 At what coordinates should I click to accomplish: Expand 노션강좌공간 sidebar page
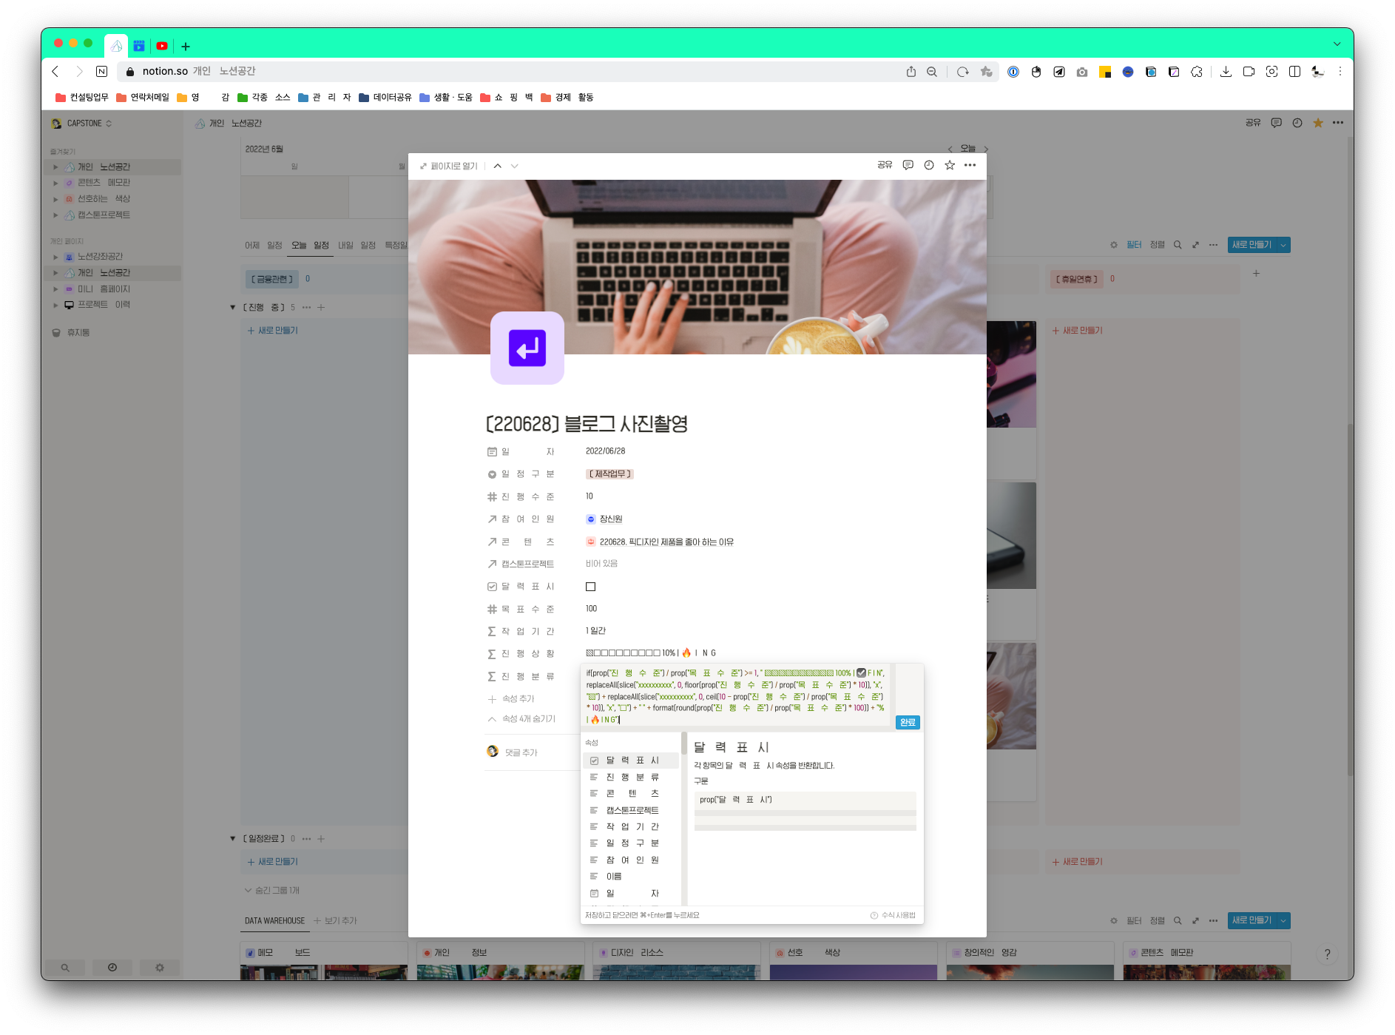pos(55,257)
